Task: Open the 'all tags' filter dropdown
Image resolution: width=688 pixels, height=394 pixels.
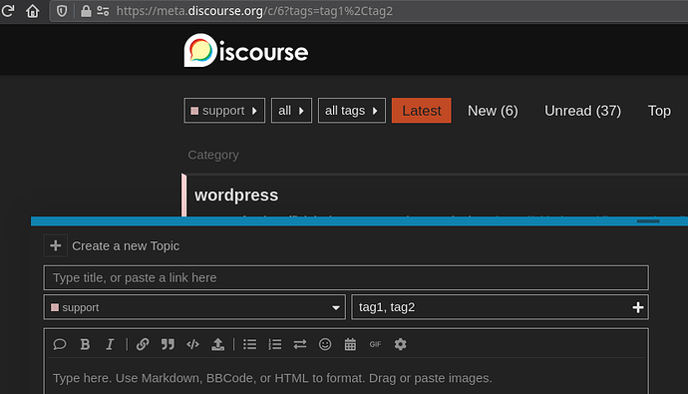Action: coord(351,111)
